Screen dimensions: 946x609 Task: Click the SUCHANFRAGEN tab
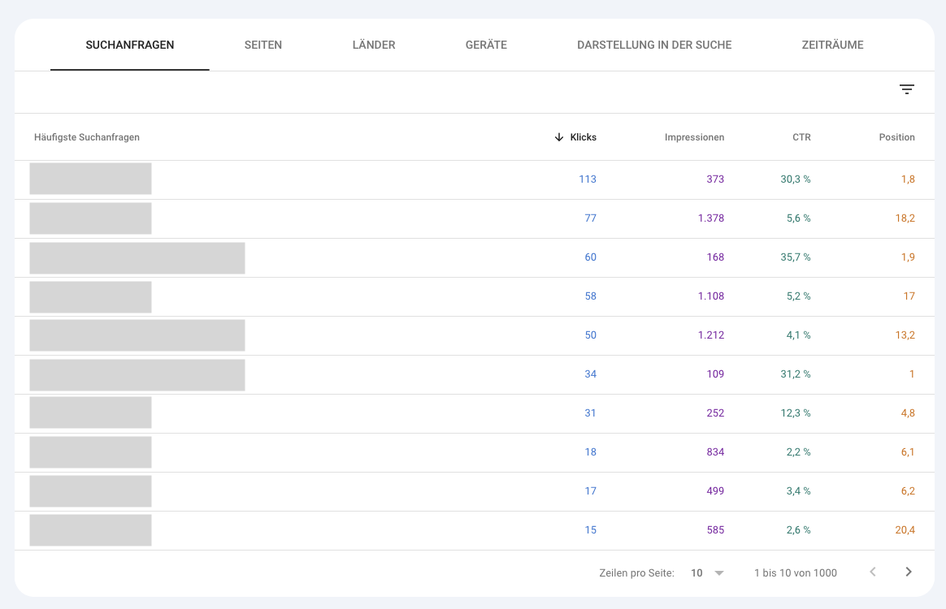click(130, 45)
